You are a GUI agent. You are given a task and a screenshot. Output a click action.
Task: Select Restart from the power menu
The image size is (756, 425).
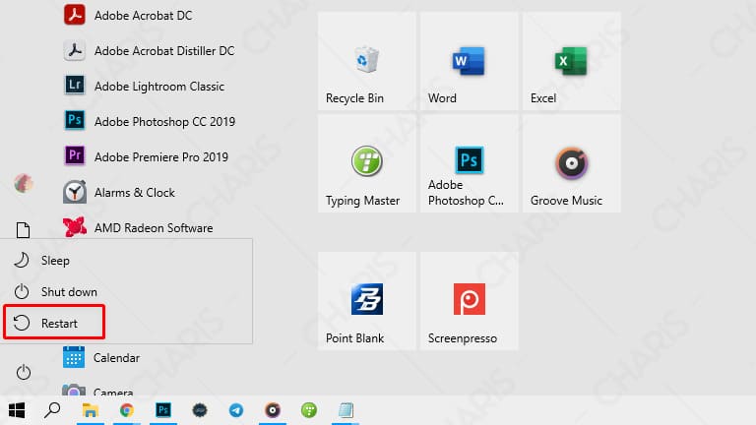54,323
